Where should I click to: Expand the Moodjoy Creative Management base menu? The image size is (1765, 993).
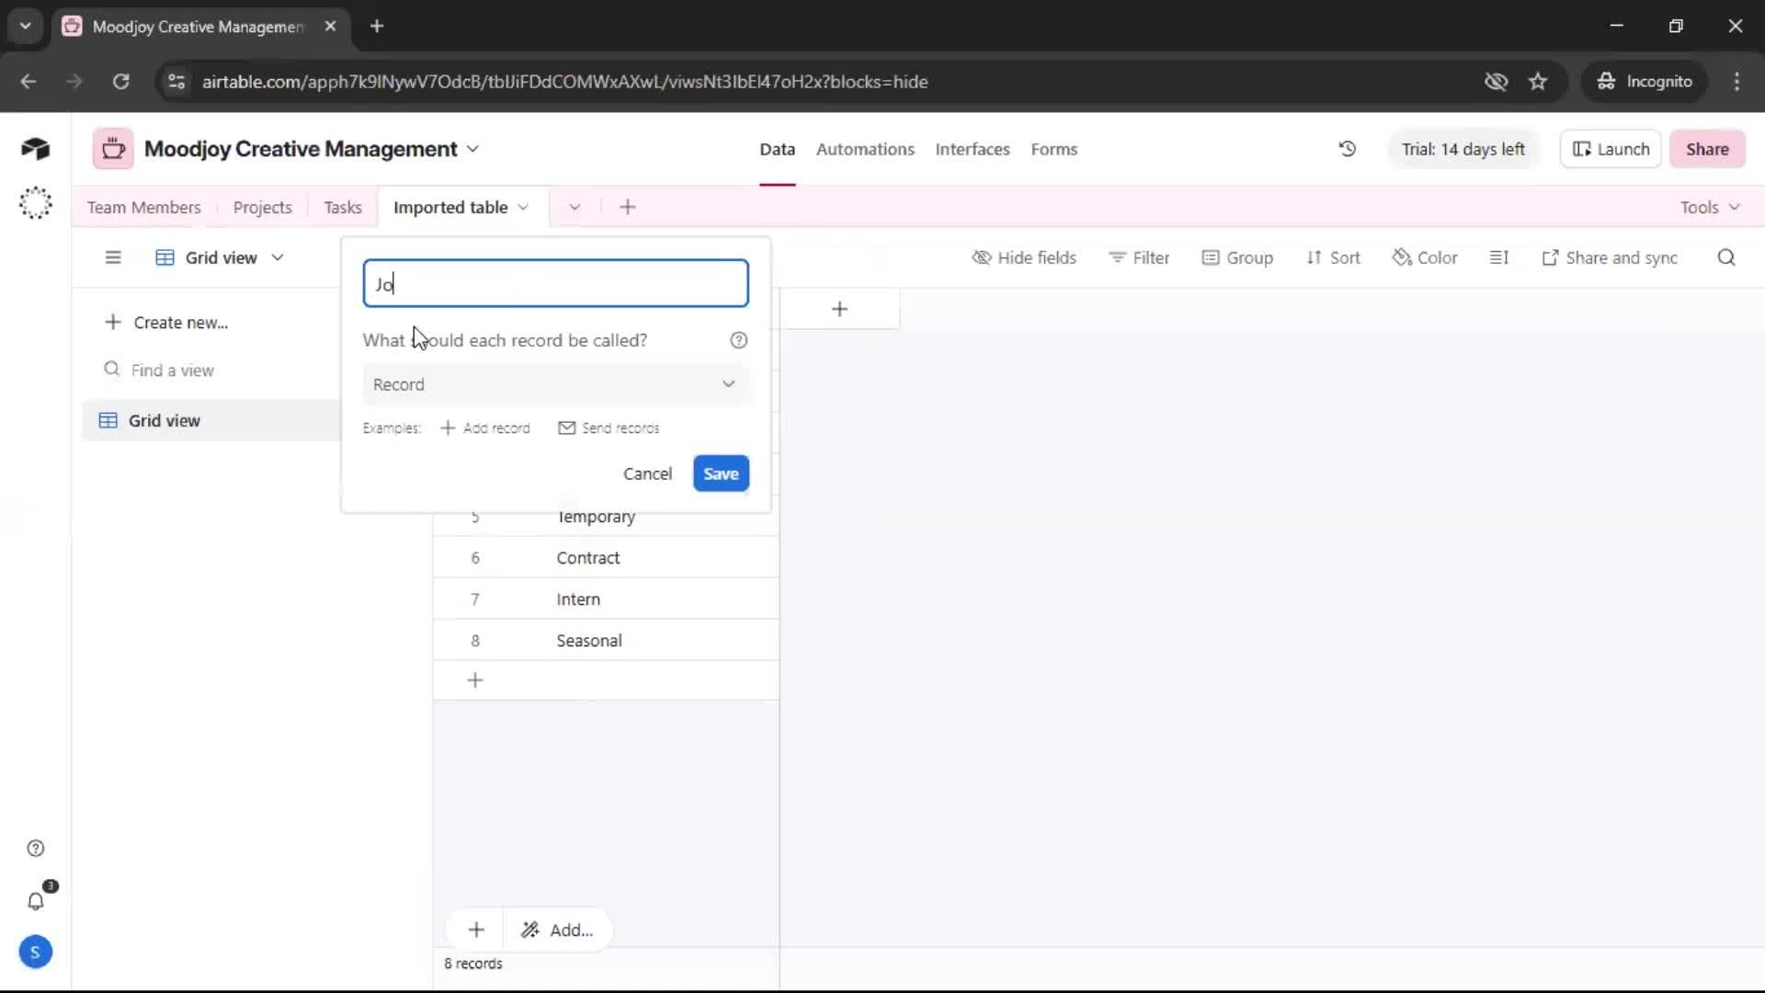(x=473, y=149)
